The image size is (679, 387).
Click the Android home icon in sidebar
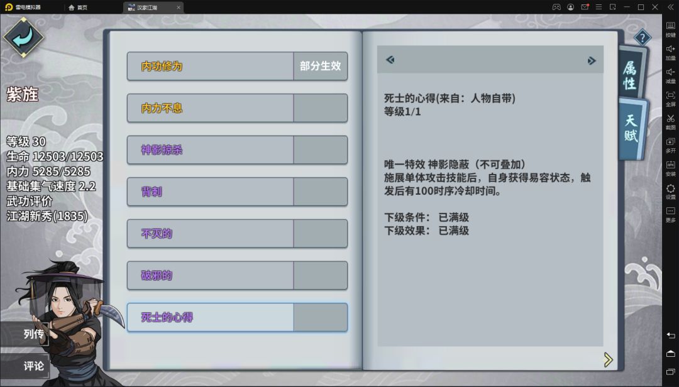(x=670, y=353)
